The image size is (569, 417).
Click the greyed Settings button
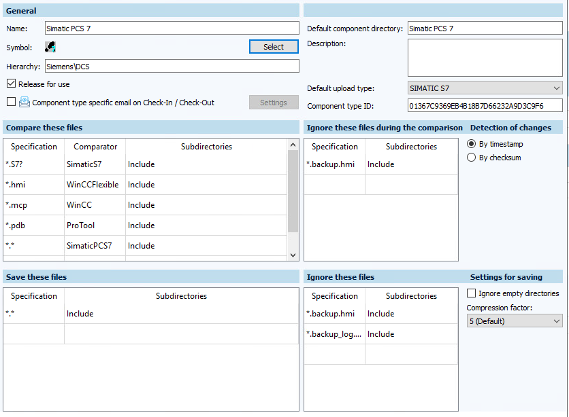click(274, 103)
